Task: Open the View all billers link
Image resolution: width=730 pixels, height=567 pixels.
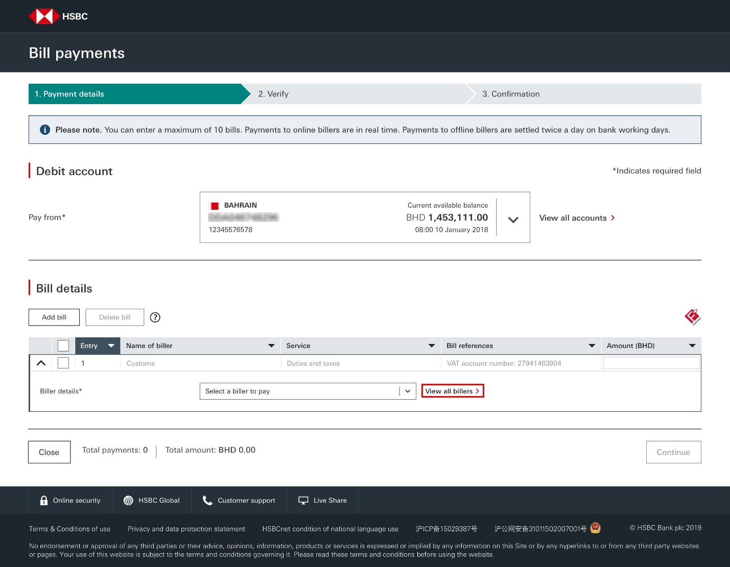Action: [452, 391]
